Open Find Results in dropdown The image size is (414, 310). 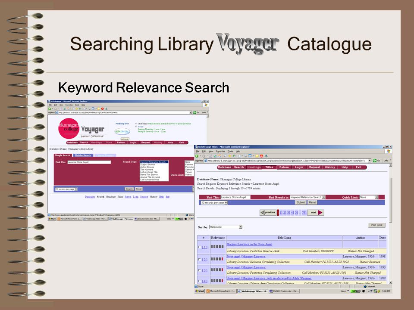point(307,197)
